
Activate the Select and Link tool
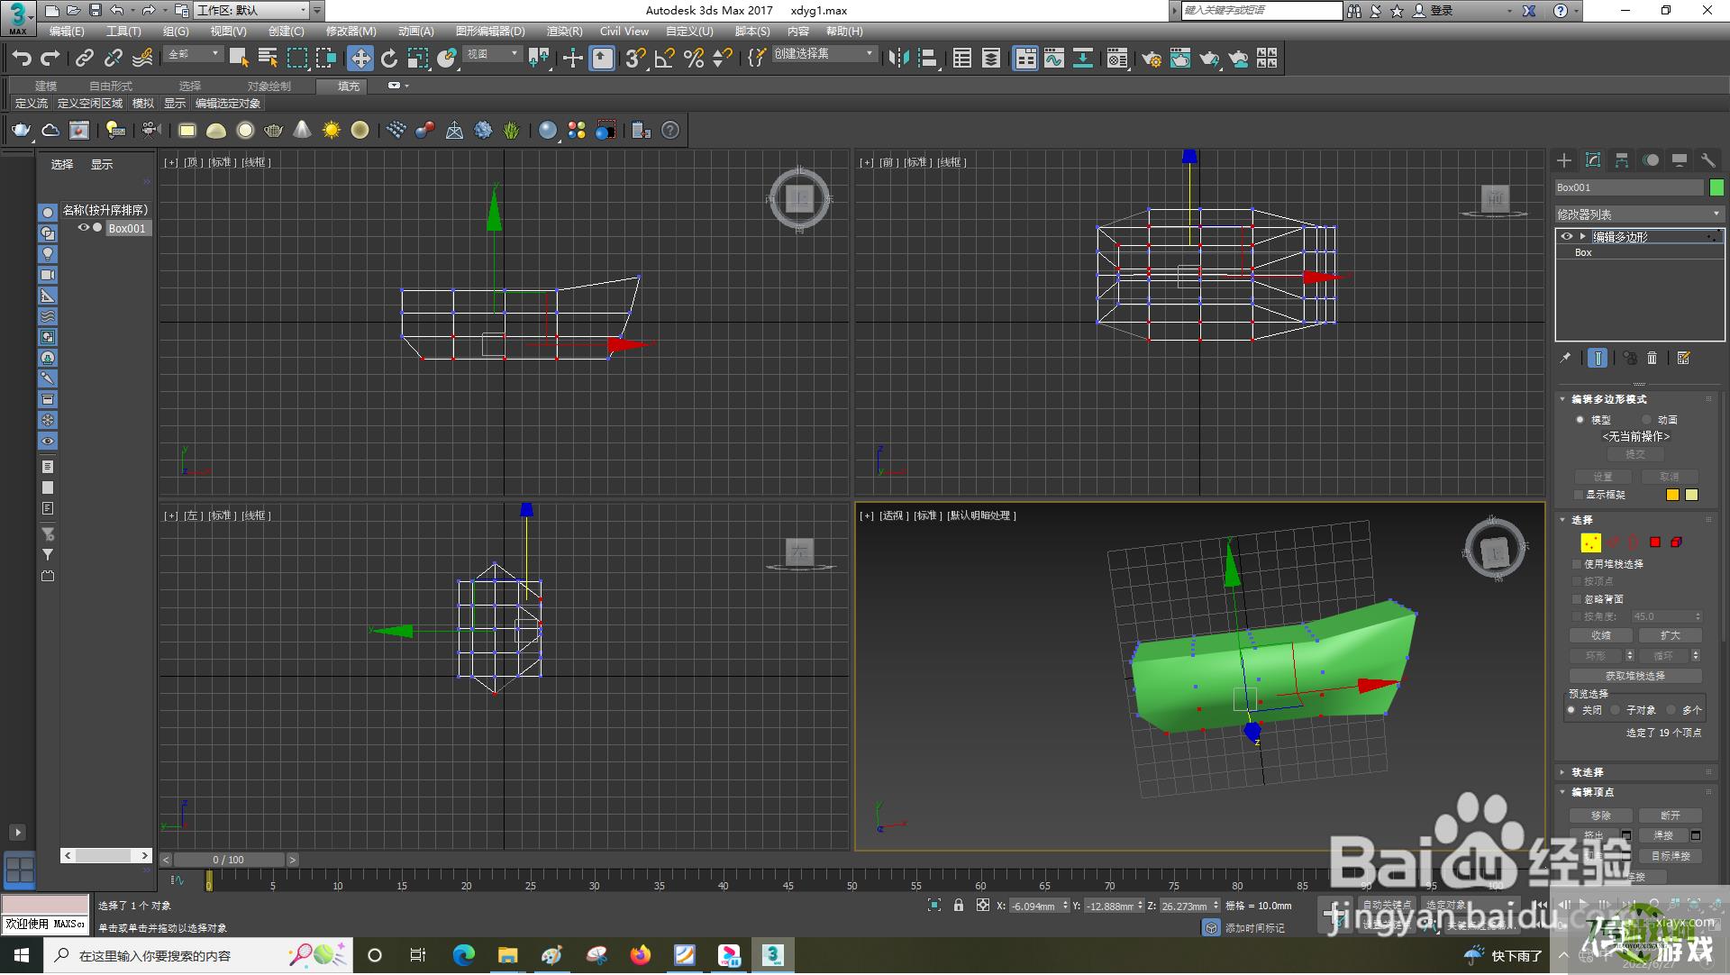[x=85, y=59]
